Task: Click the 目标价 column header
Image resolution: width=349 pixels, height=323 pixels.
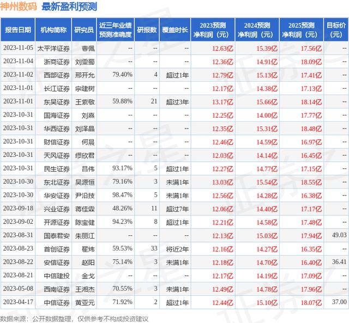Action: point(336,30)
